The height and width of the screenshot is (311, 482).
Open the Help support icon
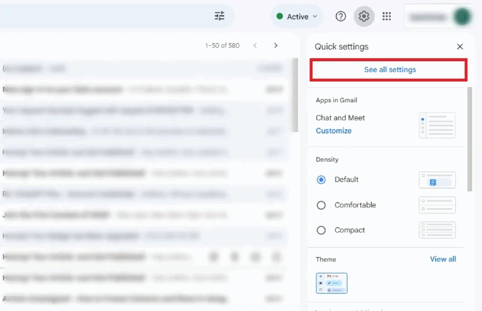point(340,16)
